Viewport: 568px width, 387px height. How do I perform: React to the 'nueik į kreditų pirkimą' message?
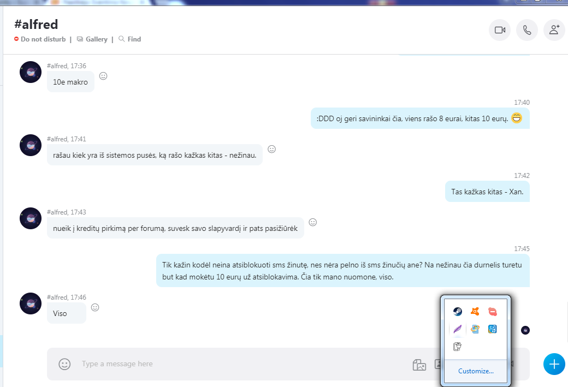tap(313, 222)
